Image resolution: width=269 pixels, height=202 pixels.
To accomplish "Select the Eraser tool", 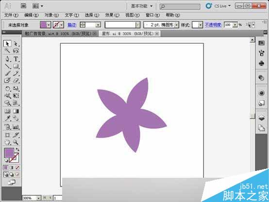I will click(x=16, y=80).
